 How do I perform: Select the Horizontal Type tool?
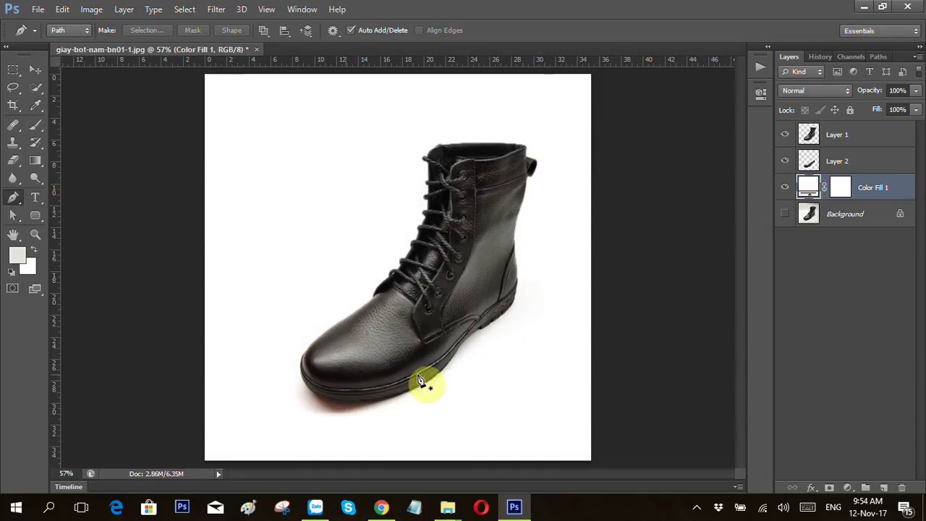click(x=35, y=198)
